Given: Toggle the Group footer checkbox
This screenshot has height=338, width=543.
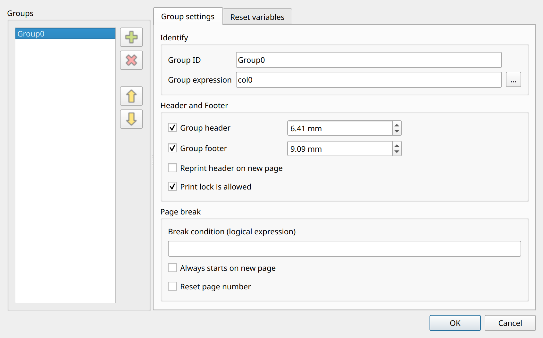Looking at the screenshot, I should click(172, 148).
